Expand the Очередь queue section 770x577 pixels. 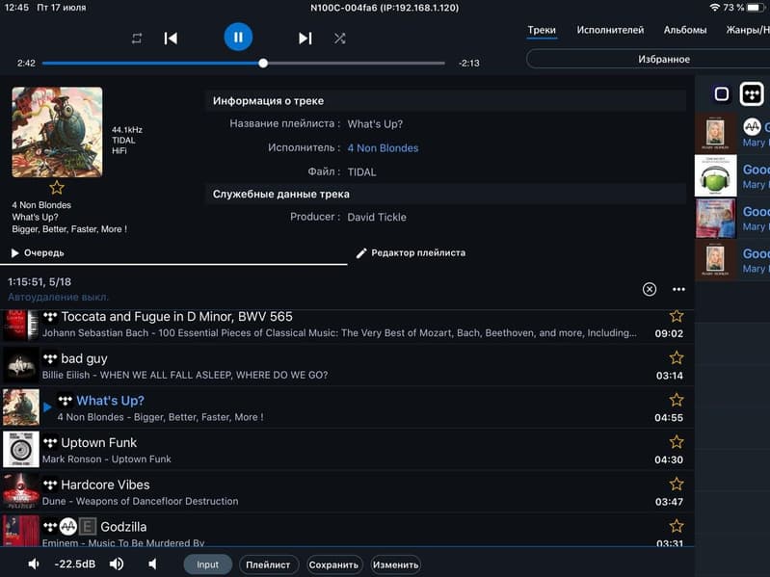pos(38,252)
